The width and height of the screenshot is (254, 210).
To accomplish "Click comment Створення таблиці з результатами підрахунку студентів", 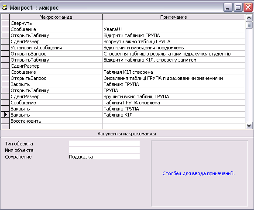I will pos(174,54).
